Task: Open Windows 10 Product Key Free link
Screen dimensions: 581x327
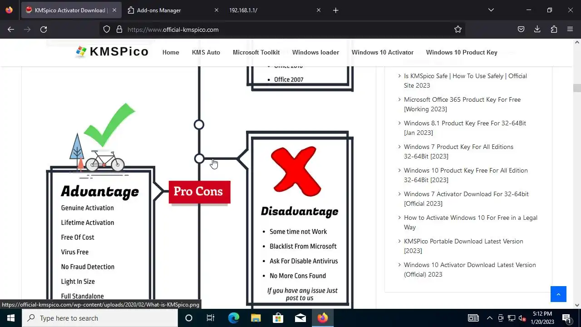Action: [x=466, y=175]
